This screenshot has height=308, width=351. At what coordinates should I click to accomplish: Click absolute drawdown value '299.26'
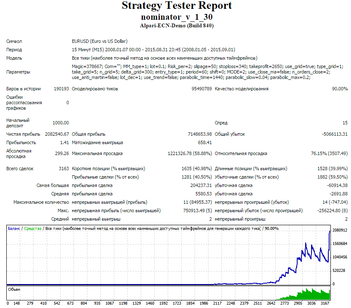(62, 154)
